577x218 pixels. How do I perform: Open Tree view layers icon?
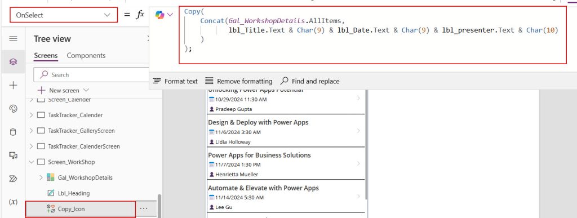click(13, 62)
